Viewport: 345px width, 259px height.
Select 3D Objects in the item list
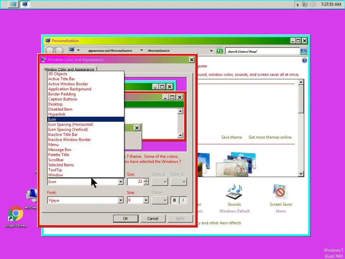(x=86, y=74)
